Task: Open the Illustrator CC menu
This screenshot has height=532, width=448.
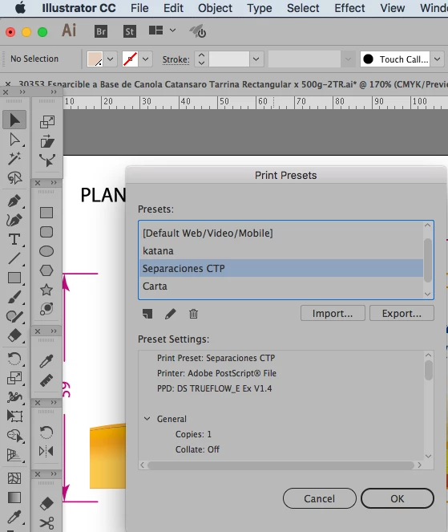Action: [79, 8]
